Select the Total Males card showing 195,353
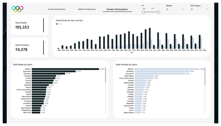 pos(30,25)
